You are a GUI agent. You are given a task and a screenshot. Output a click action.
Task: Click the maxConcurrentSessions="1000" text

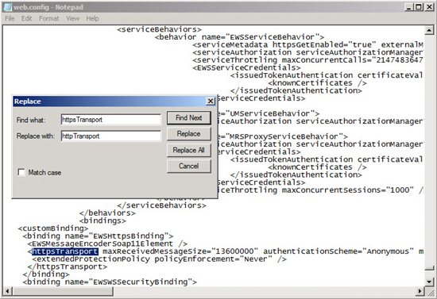point(348,190)
